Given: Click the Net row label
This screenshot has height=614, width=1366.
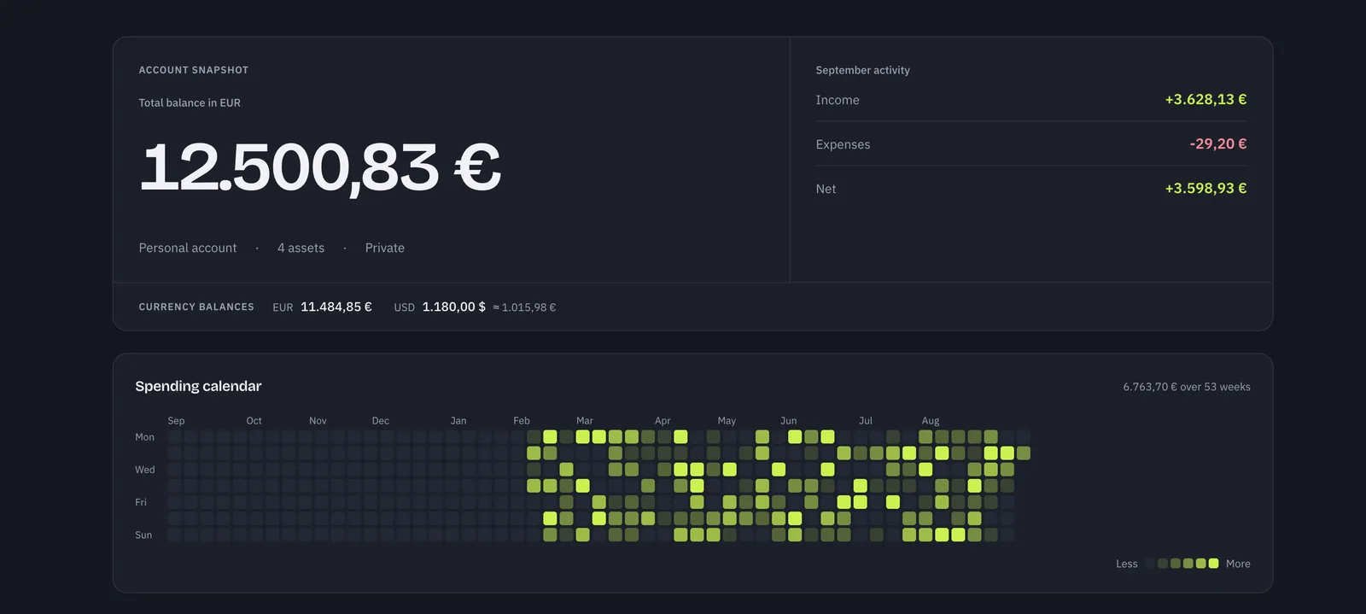Looking at the screenshot, I should [826, 189].
